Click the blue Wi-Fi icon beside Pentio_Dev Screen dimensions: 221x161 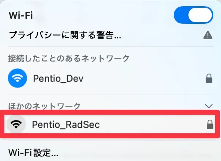pos(17,78)
